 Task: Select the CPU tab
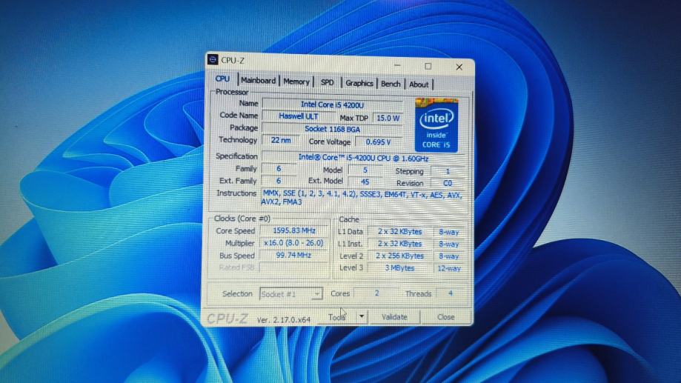pyautogui.click(x=222, y=79)
